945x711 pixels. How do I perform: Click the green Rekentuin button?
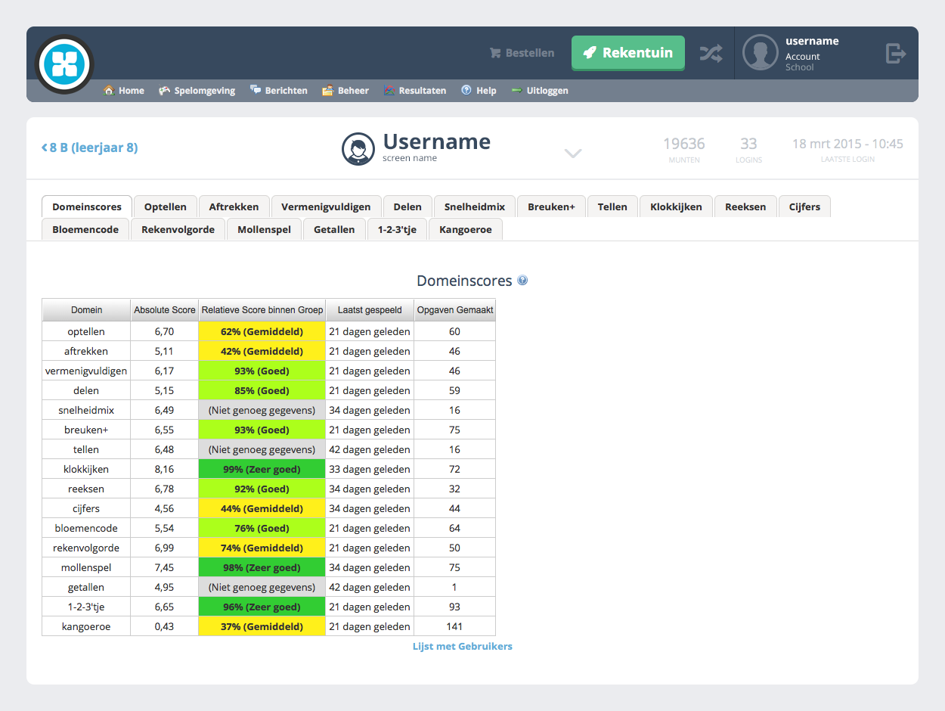(628, 53)
